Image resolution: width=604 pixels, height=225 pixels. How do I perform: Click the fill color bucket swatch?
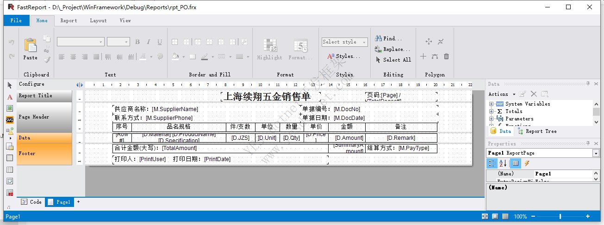175,57
